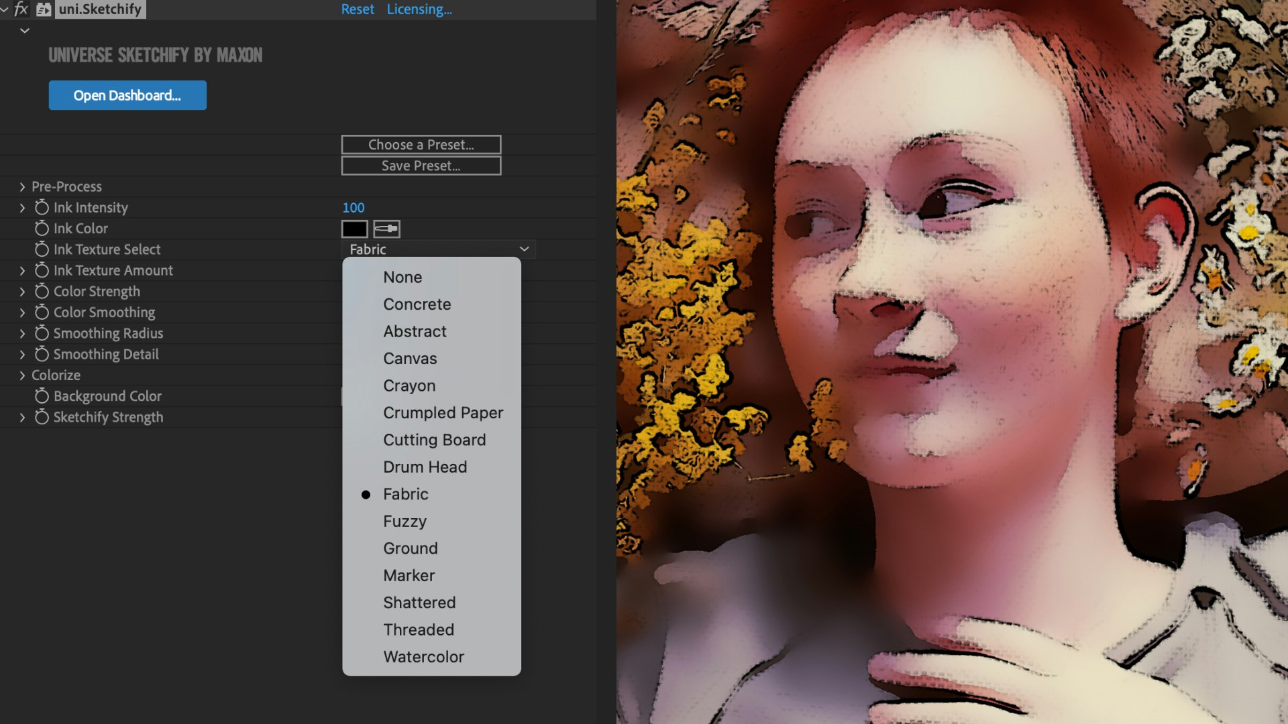Viewport: 1288px width, 724px height.
Task: Click the preset icon beside uni.Sketchify
Action: pos(44,9)
